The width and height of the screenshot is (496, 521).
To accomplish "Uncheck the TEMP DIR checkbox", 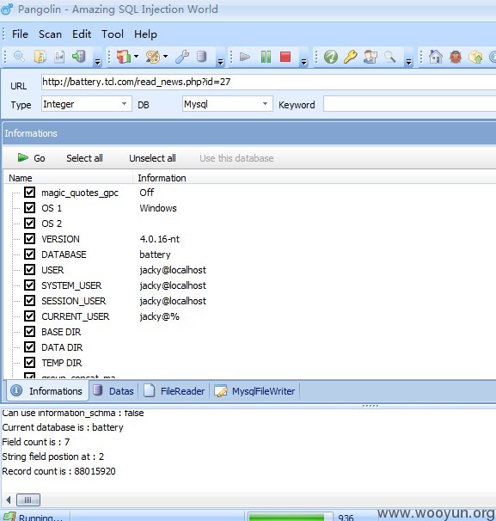I will [29, 362].
